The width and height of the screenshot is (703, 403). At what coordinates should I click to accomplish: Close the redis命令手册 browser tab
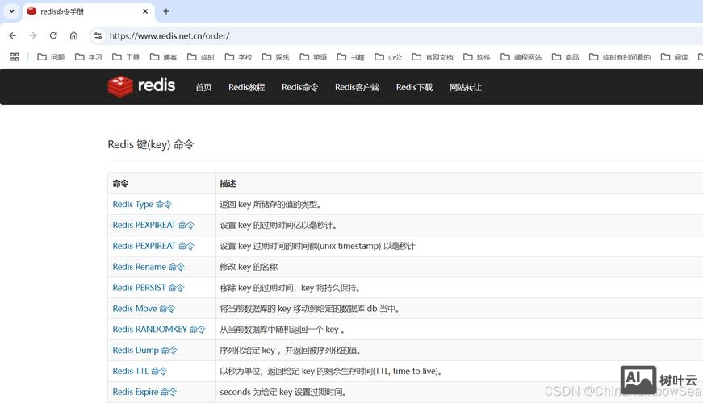pyautogui.click(x=145, y=11)
